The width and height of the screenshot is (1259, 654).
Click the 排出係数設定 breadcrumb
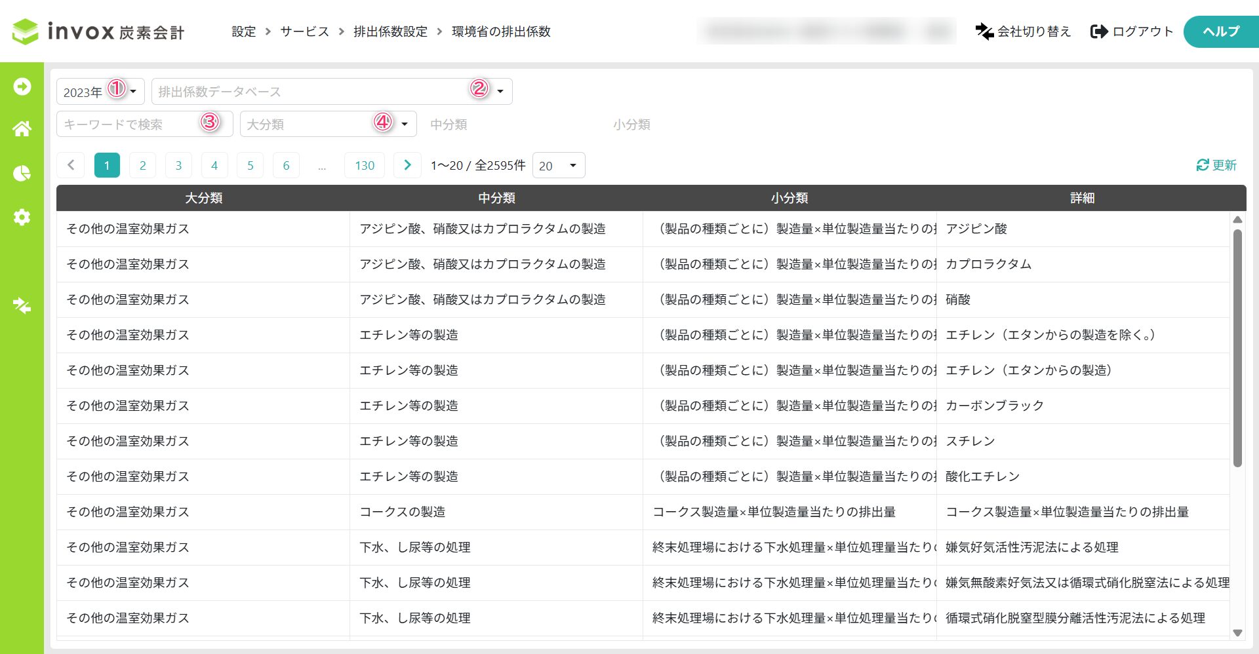[390, 31]
